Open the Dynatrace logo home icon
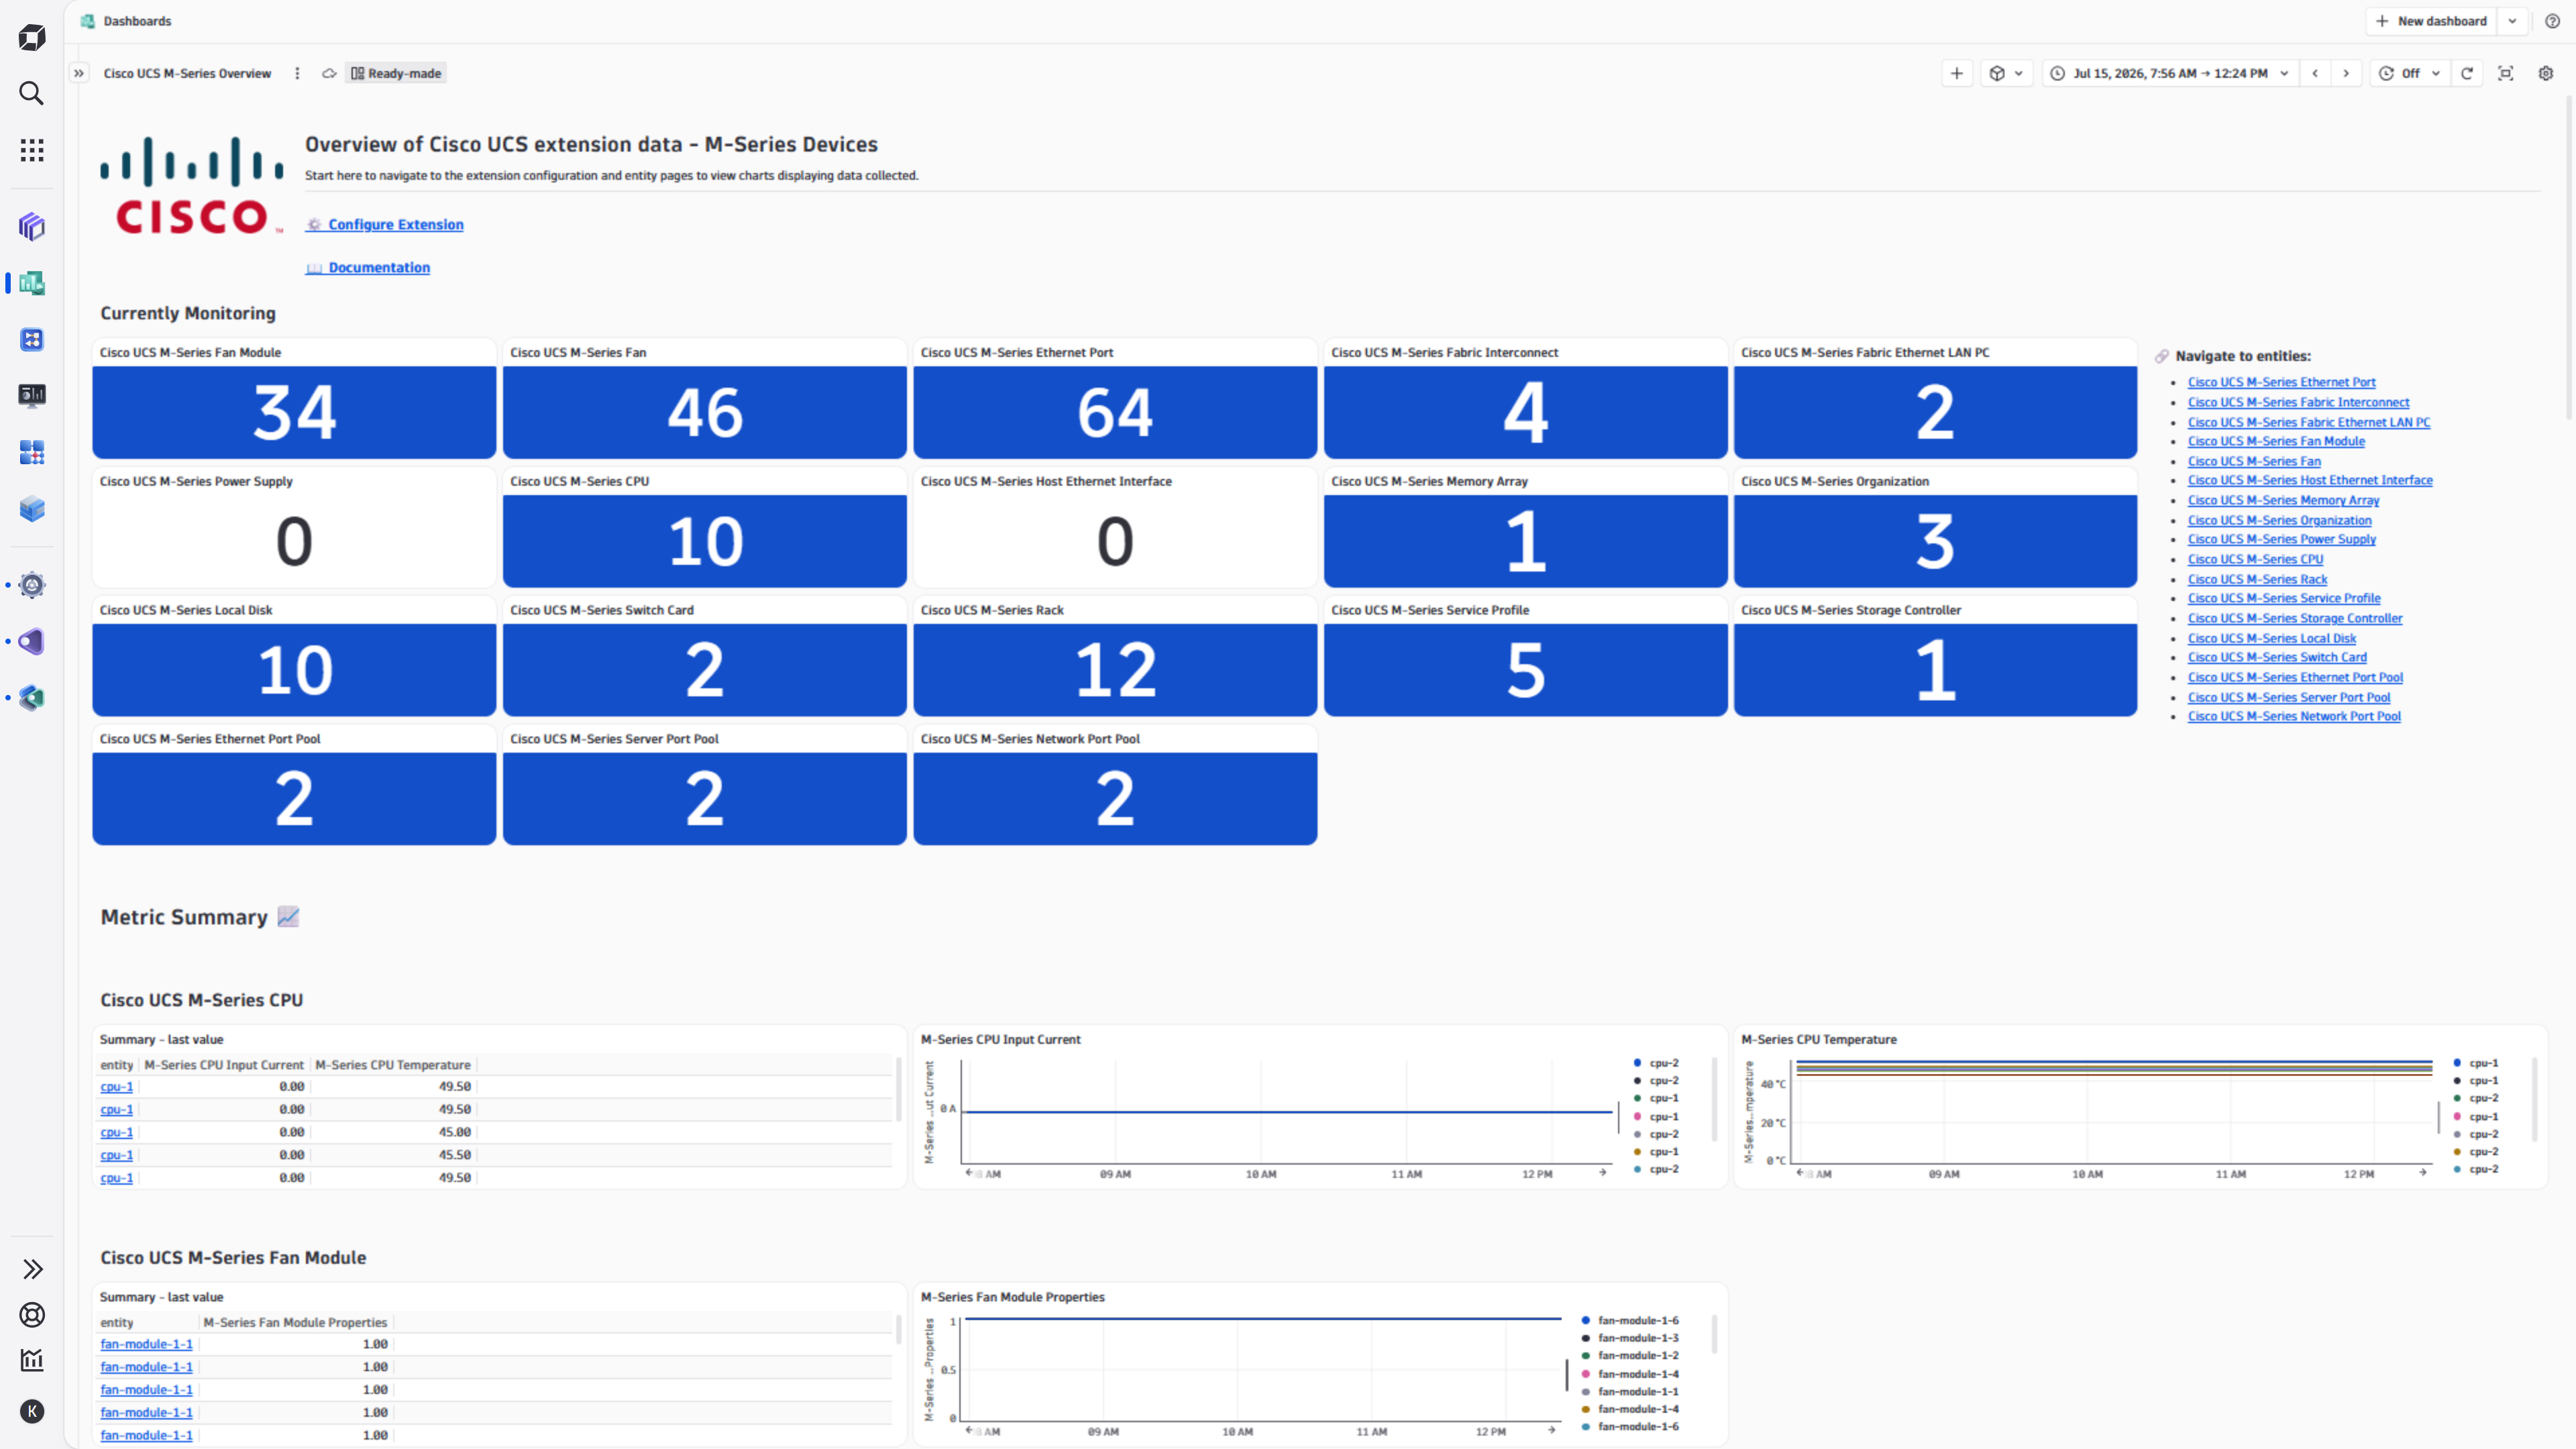 coord(32,38)
